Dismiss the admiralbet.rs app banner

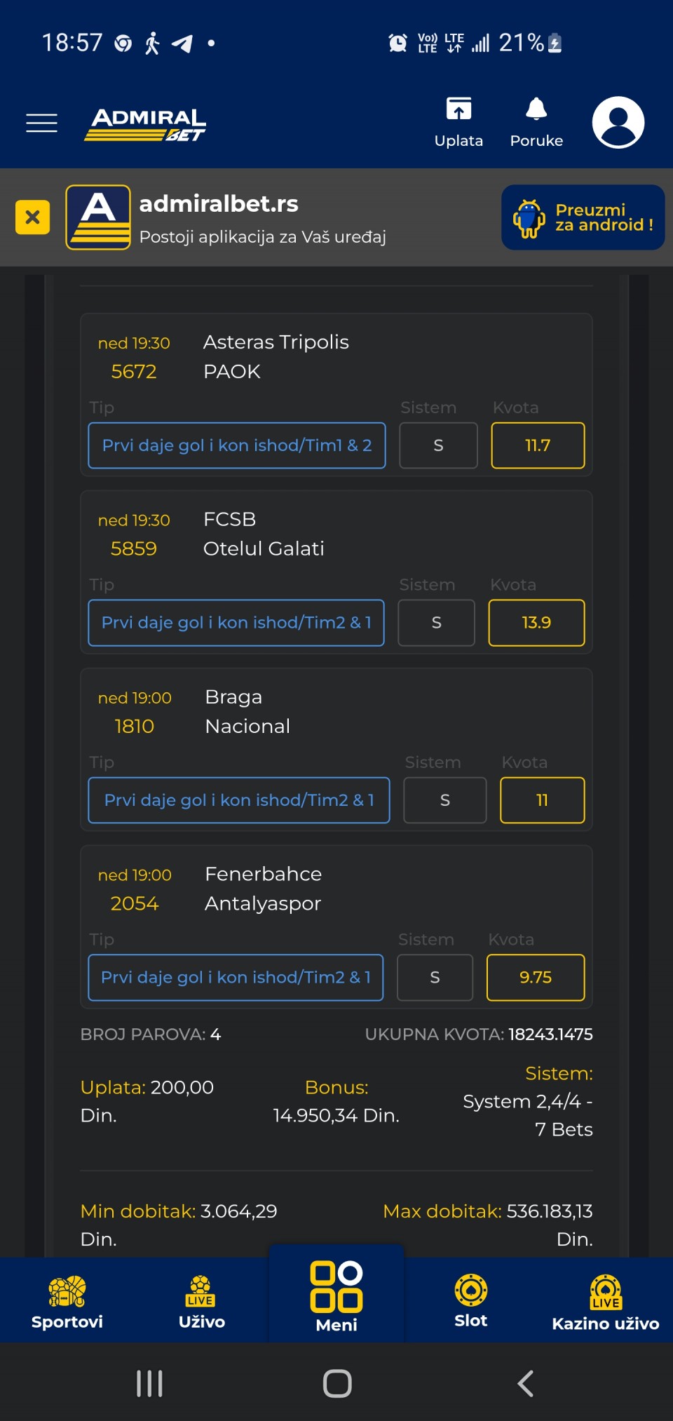[32, 217]
